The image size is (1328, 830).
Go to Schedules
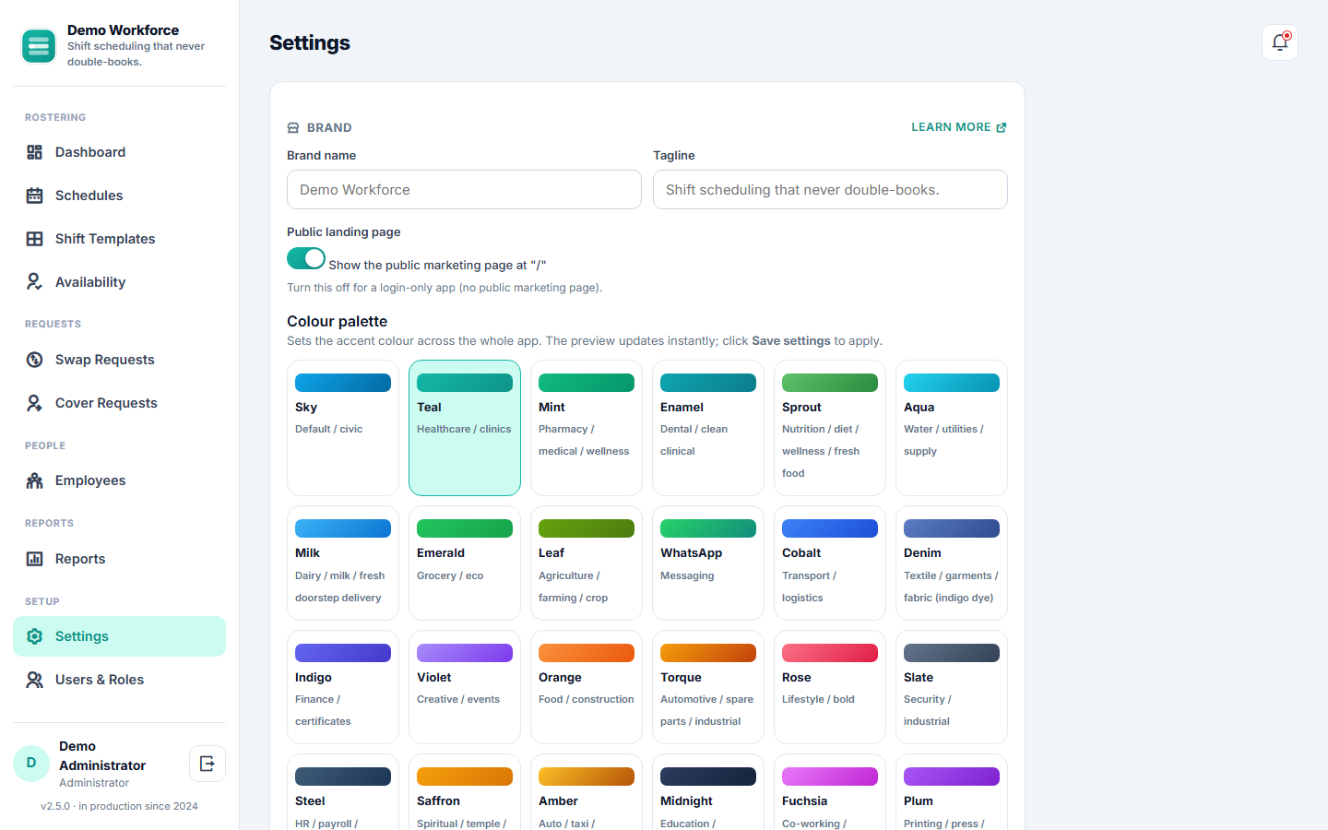(x=119, y=196)
